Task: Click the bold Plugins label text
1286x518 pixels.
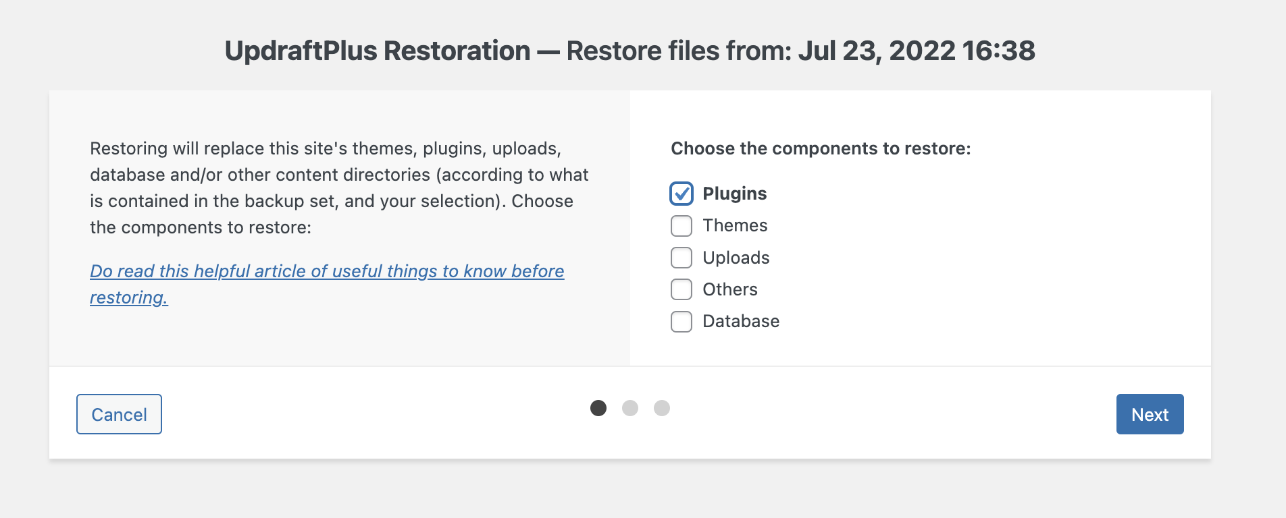Action: pyautogui.click(x=735, y=194)
